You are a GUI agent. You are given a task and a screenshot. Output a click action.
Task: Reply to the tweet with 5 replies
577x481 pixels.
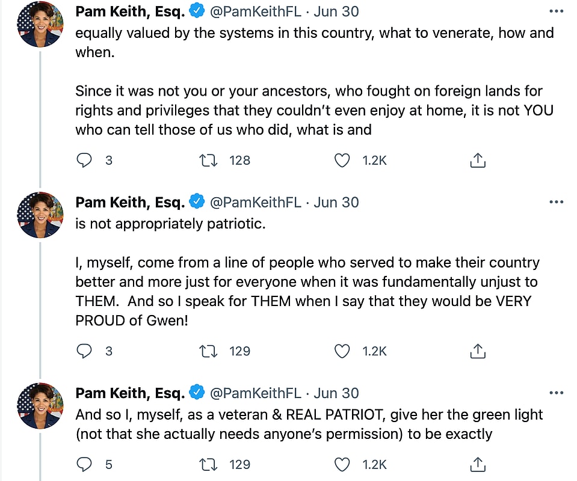[85, 464]
